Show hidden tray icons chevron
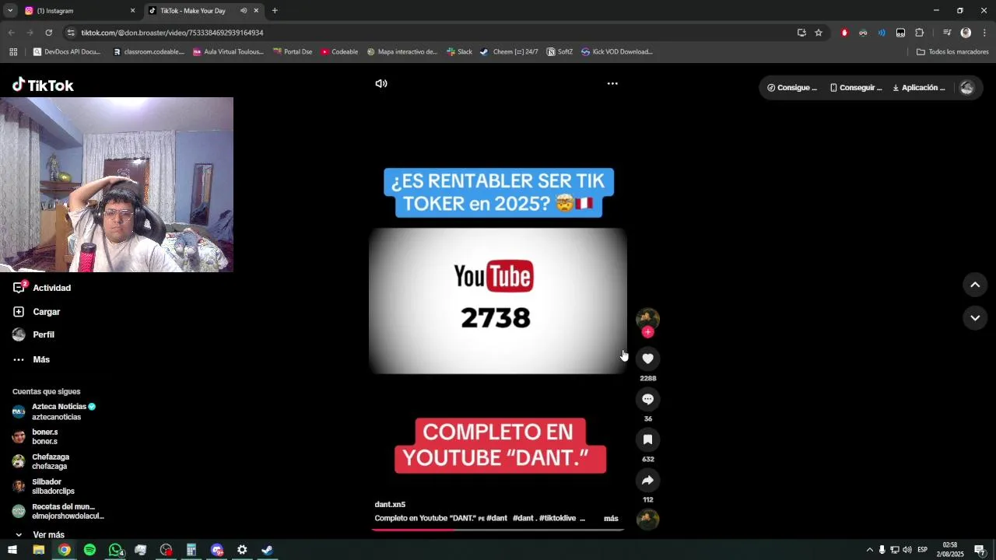The width and height of the screenshot is (996, 560). coord(869,550)
